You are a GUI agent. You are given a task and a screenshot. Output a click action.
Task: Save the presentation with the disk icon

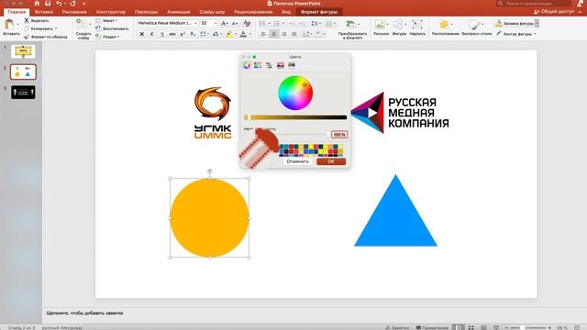[48, 4]
